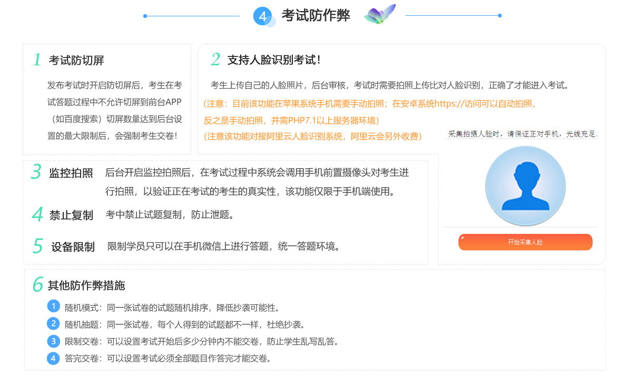Image resolution: width=632 pixels, height=377 pixels.
Task: Click the 设备限制 heading
Action: click(73, 247)
